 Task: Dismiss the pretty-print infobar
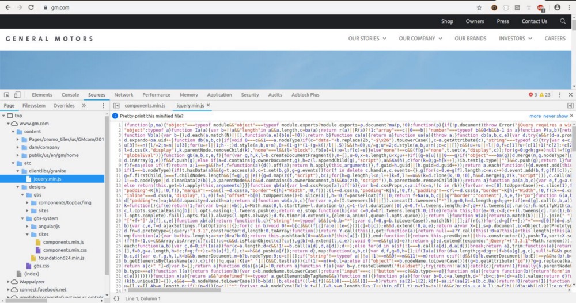[x=571, y=116]
